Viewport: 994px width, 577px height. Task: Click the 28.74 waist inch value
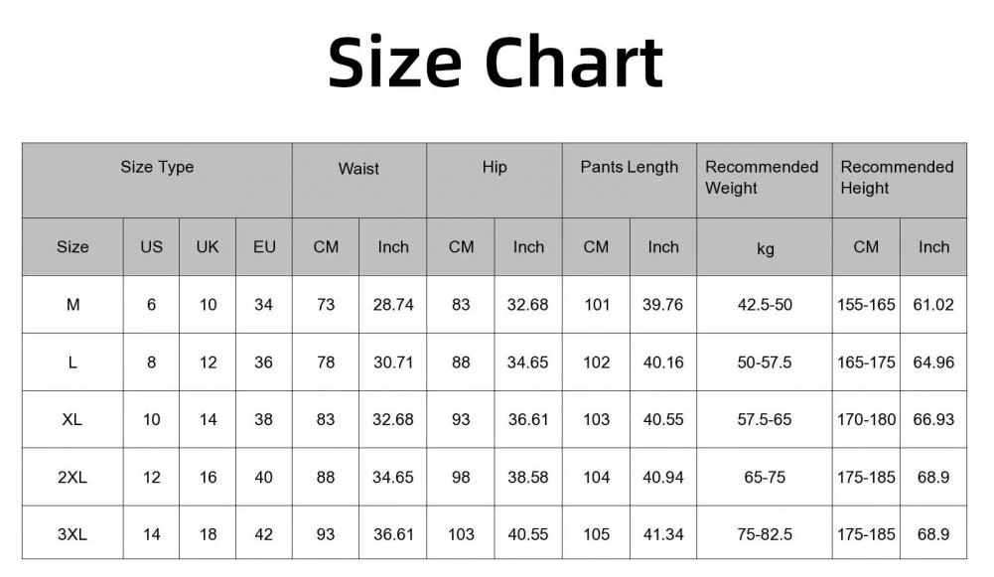393,305
